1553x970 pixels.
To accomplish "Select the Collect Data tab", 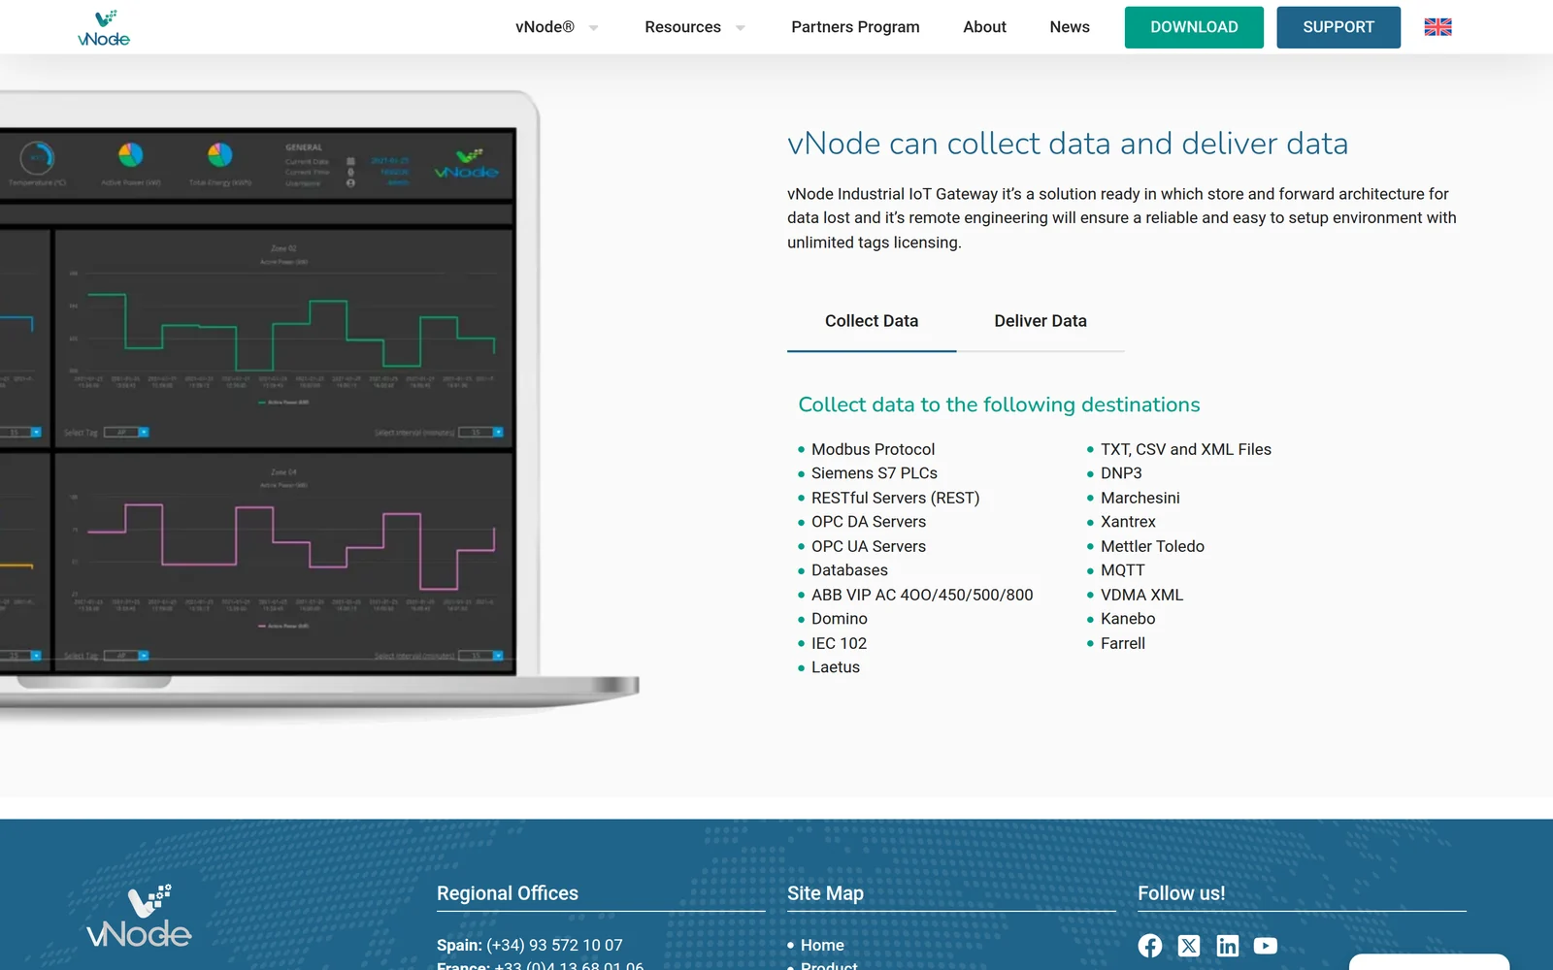I will click(x=872, y=321).
